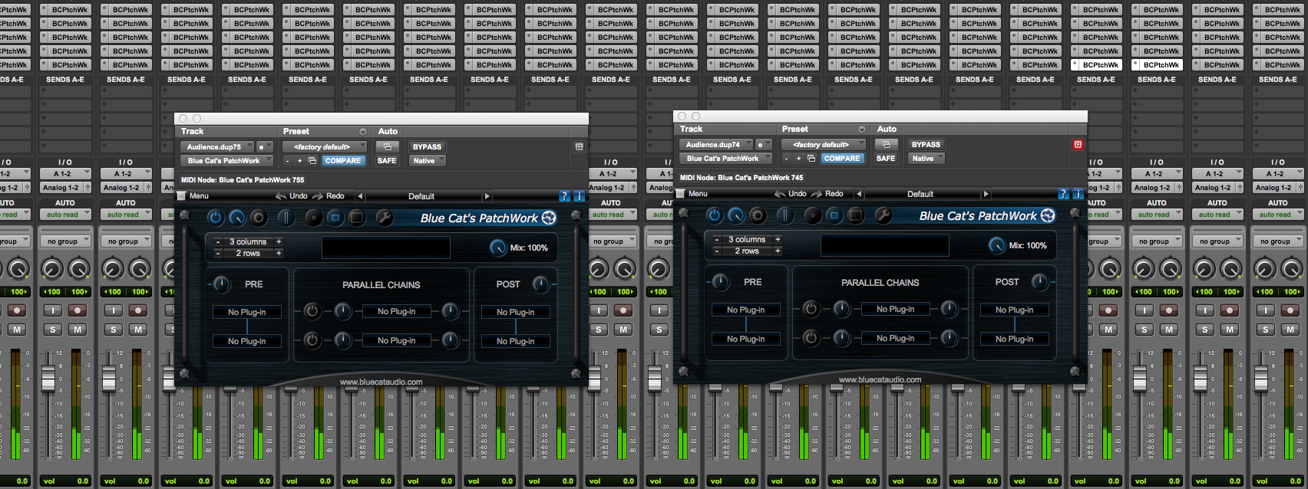This screenshot has width=1308, height=489.
Task: Toggle second parallel chain power in PatchWork 755
Action: pyautogui.click(x=312, y=340)
